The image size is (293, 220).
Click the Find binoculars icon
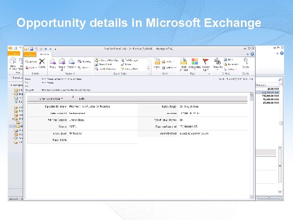pyautogui.click(x=225, y=59)
